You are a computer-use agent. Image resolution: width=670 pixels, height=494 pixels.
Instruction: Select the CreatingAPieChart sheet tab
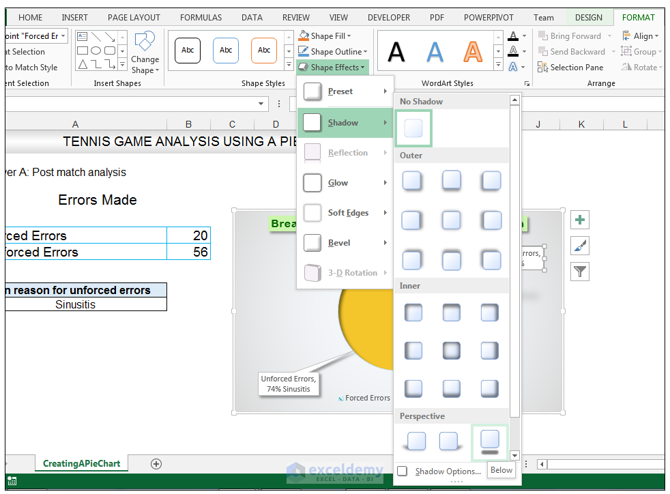[x=81, y=463]
